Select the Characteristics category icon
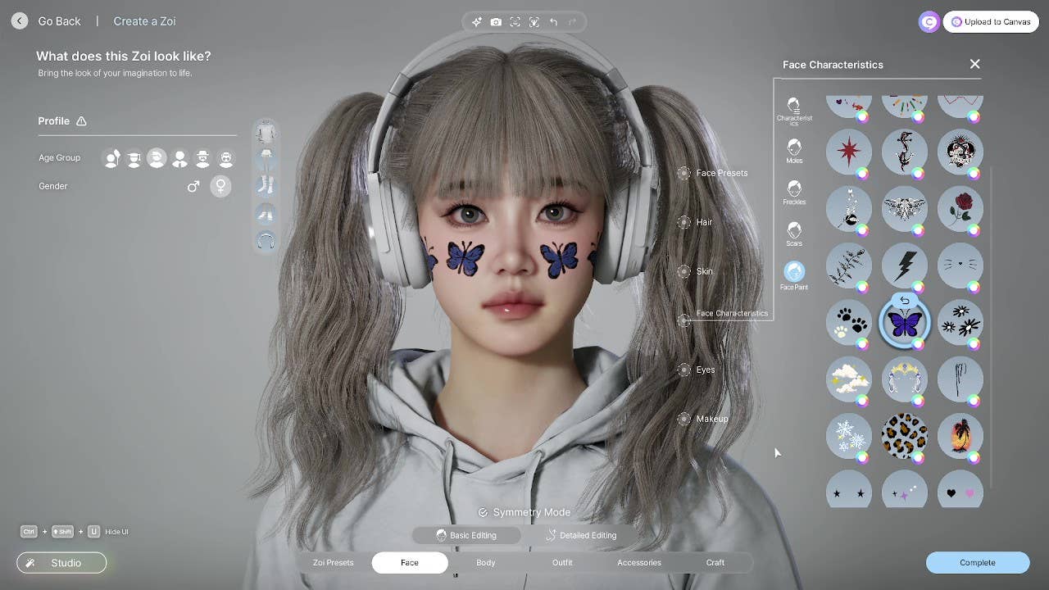Image resolution: width=1049 pixels, height=590 pixels. [x=794, y=111]
